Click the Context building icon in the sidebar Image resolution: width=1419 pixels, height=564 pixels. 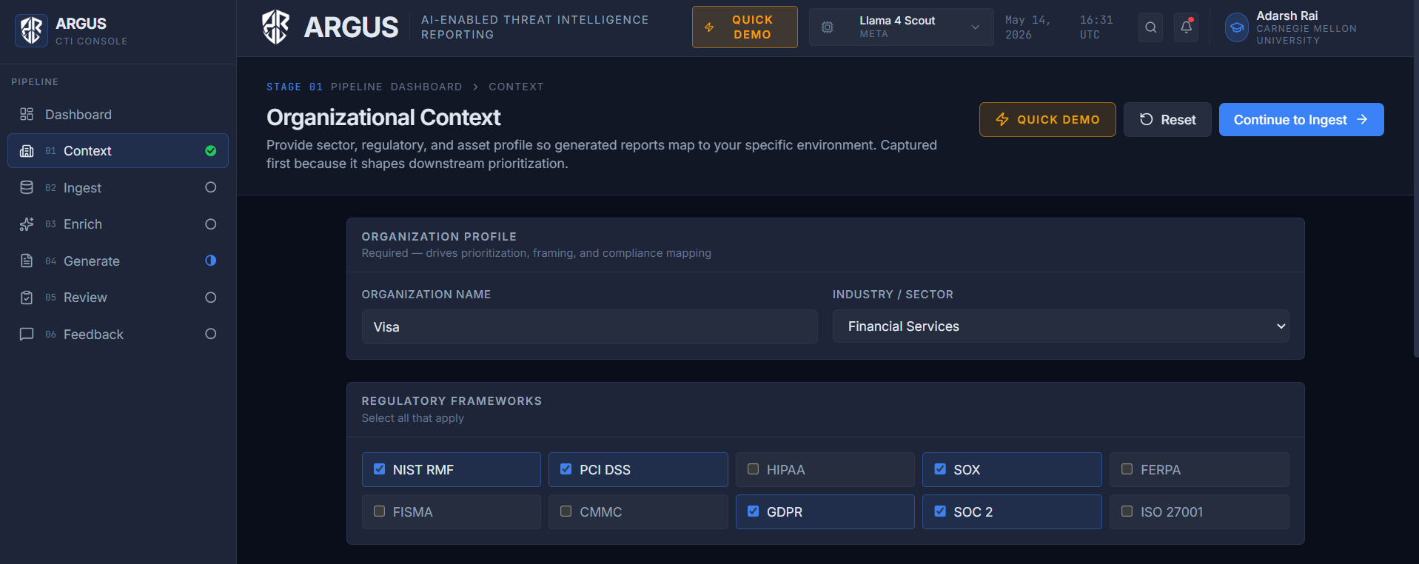tap(27, 151)
